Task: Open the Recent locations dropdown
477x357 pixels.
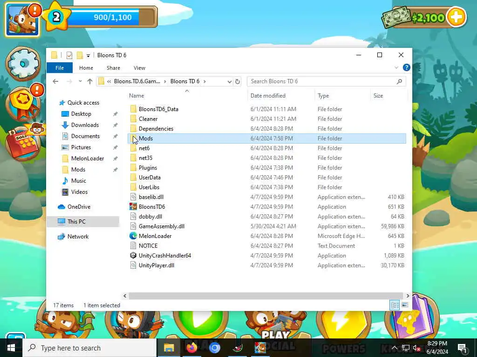Action: pos(80,81)
